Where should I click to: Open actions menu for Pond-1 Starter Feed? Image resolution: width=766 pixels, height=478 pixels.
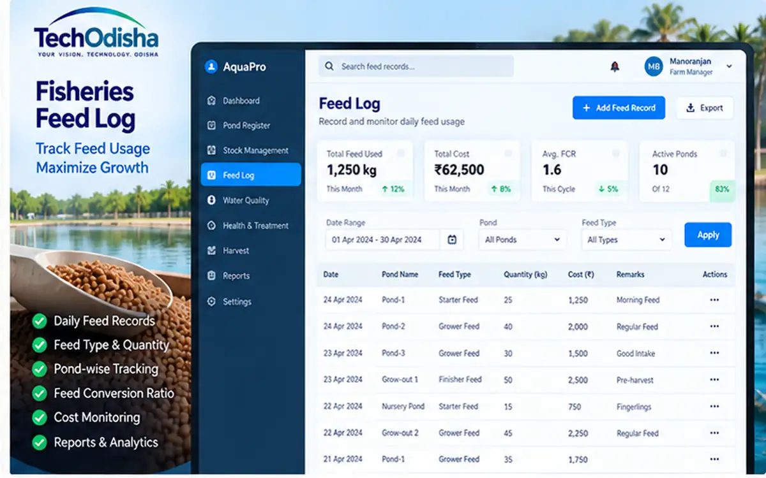[x=714, y=300]
